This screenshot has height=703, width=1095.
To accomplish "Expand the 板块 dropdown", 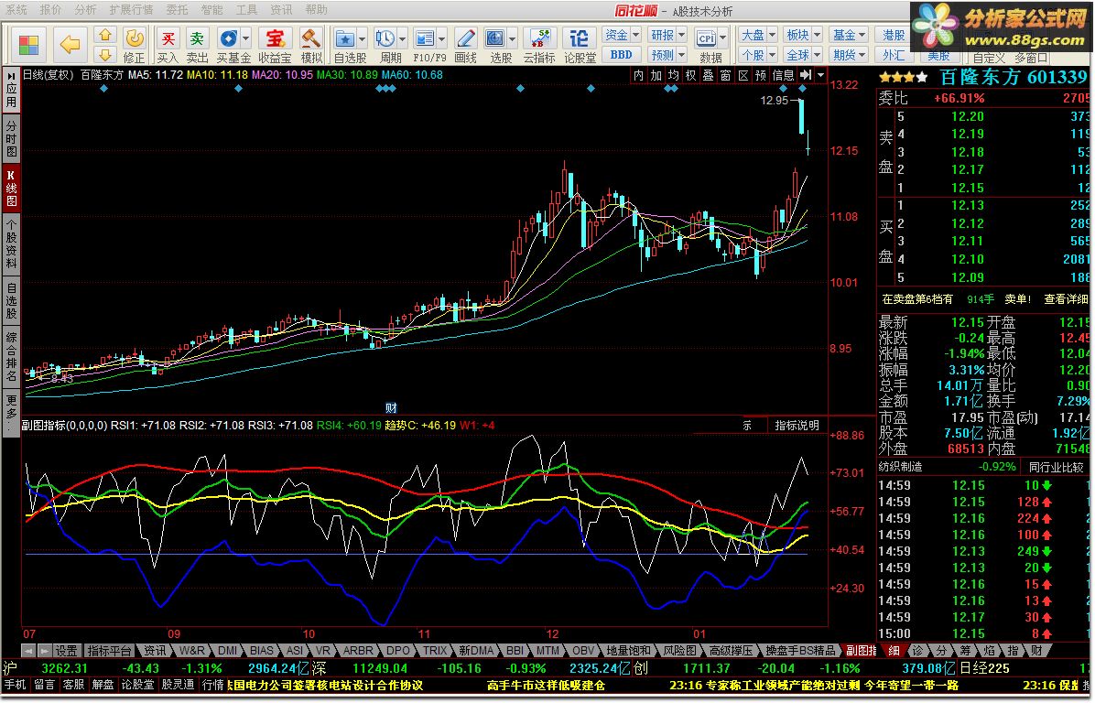I will pyautogui.click(x=817, y=34).
